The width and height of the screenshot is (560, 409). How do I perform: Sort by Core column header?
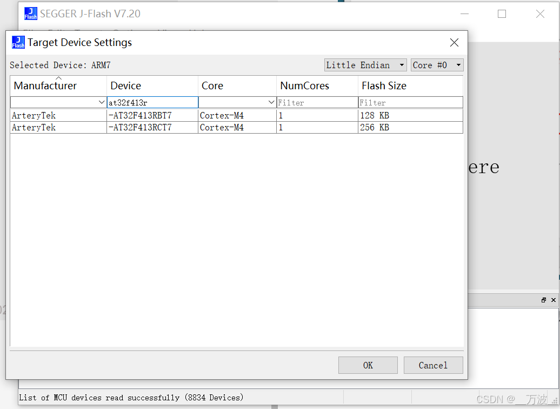[x=237, y=86]
